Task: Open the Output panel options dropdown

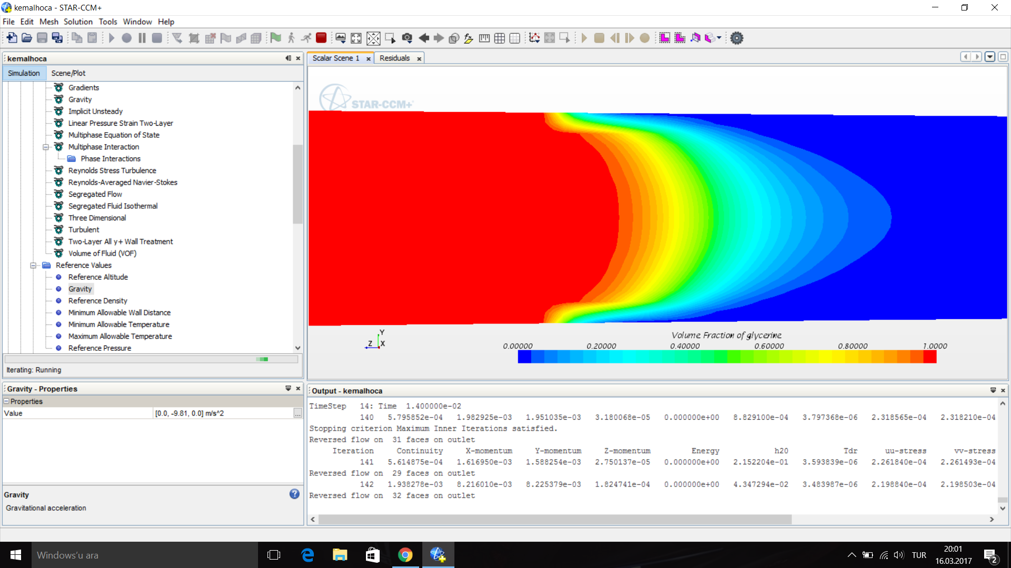Action: click(993, 390)
